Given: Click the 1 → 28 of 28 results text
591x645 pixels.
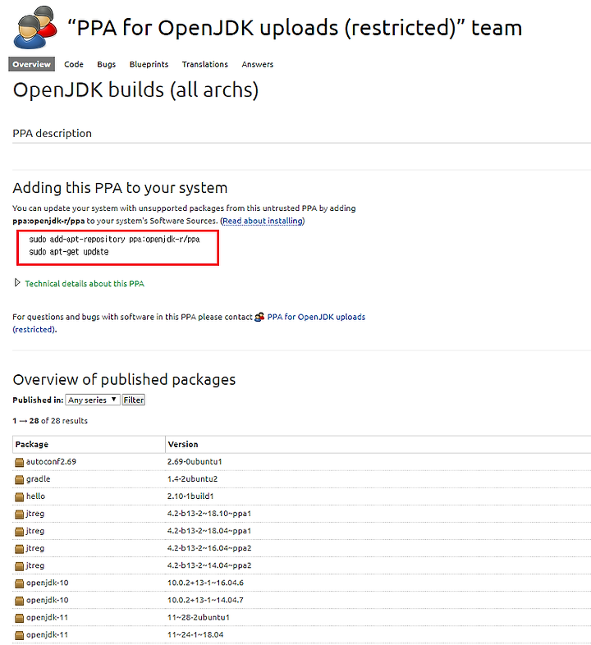Looking at the screenshot, I should [50, 420].
